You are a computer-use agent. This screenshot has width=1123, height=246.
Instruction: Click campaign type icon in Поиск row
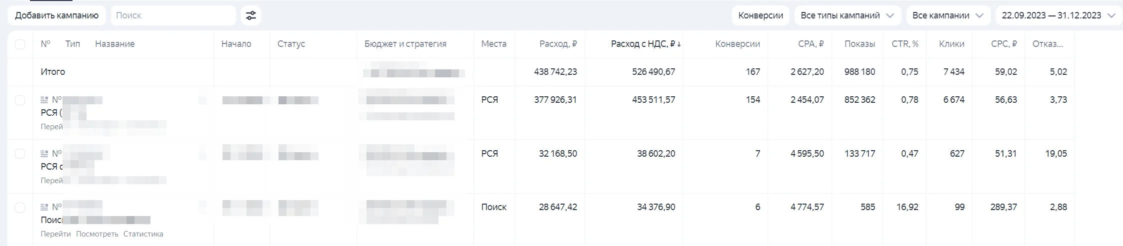[x=44, y=207]
